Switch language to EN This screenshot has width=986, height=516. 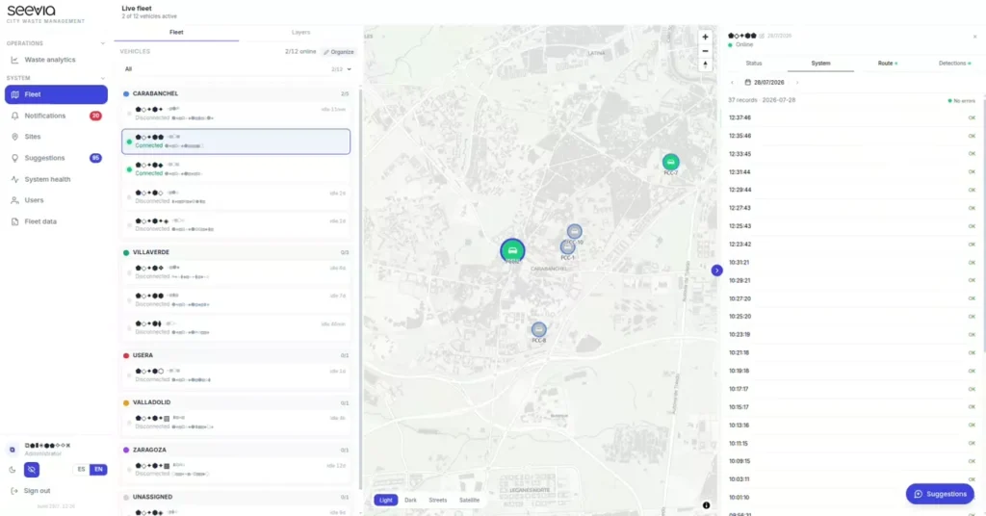98,470
